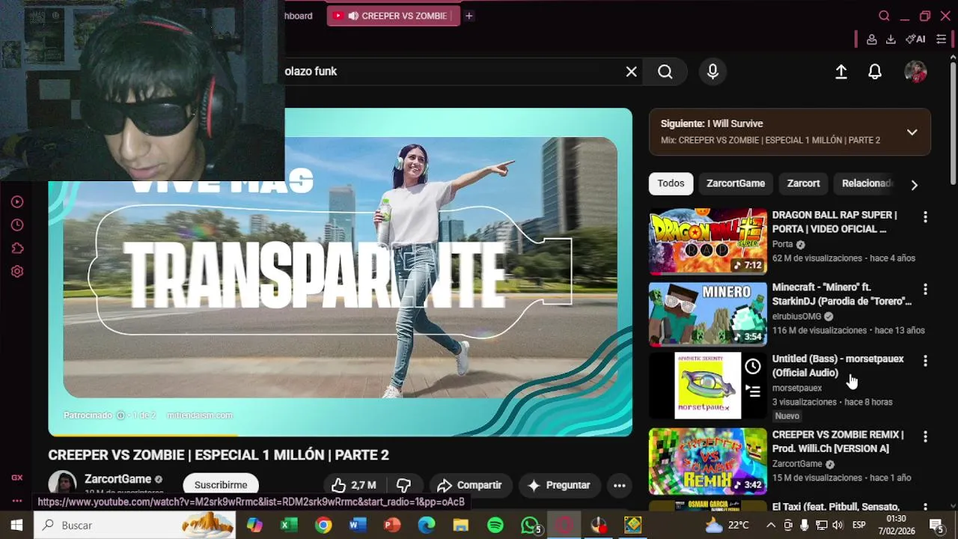Open settings gear in browser sidebar

tap(17, 272)
